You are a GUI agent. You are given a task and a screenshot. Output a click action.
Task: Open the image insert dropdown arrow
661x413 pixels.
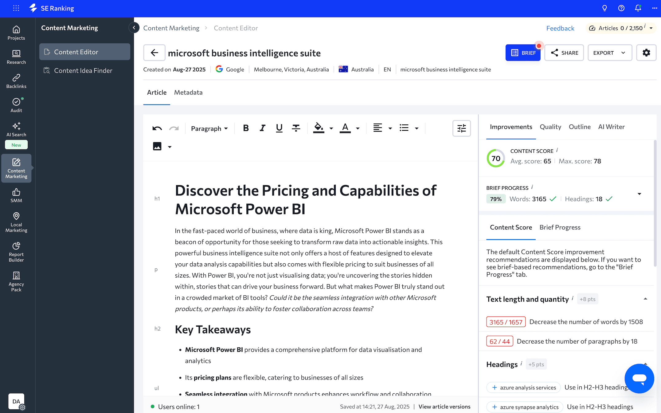(x=170, y=147)
